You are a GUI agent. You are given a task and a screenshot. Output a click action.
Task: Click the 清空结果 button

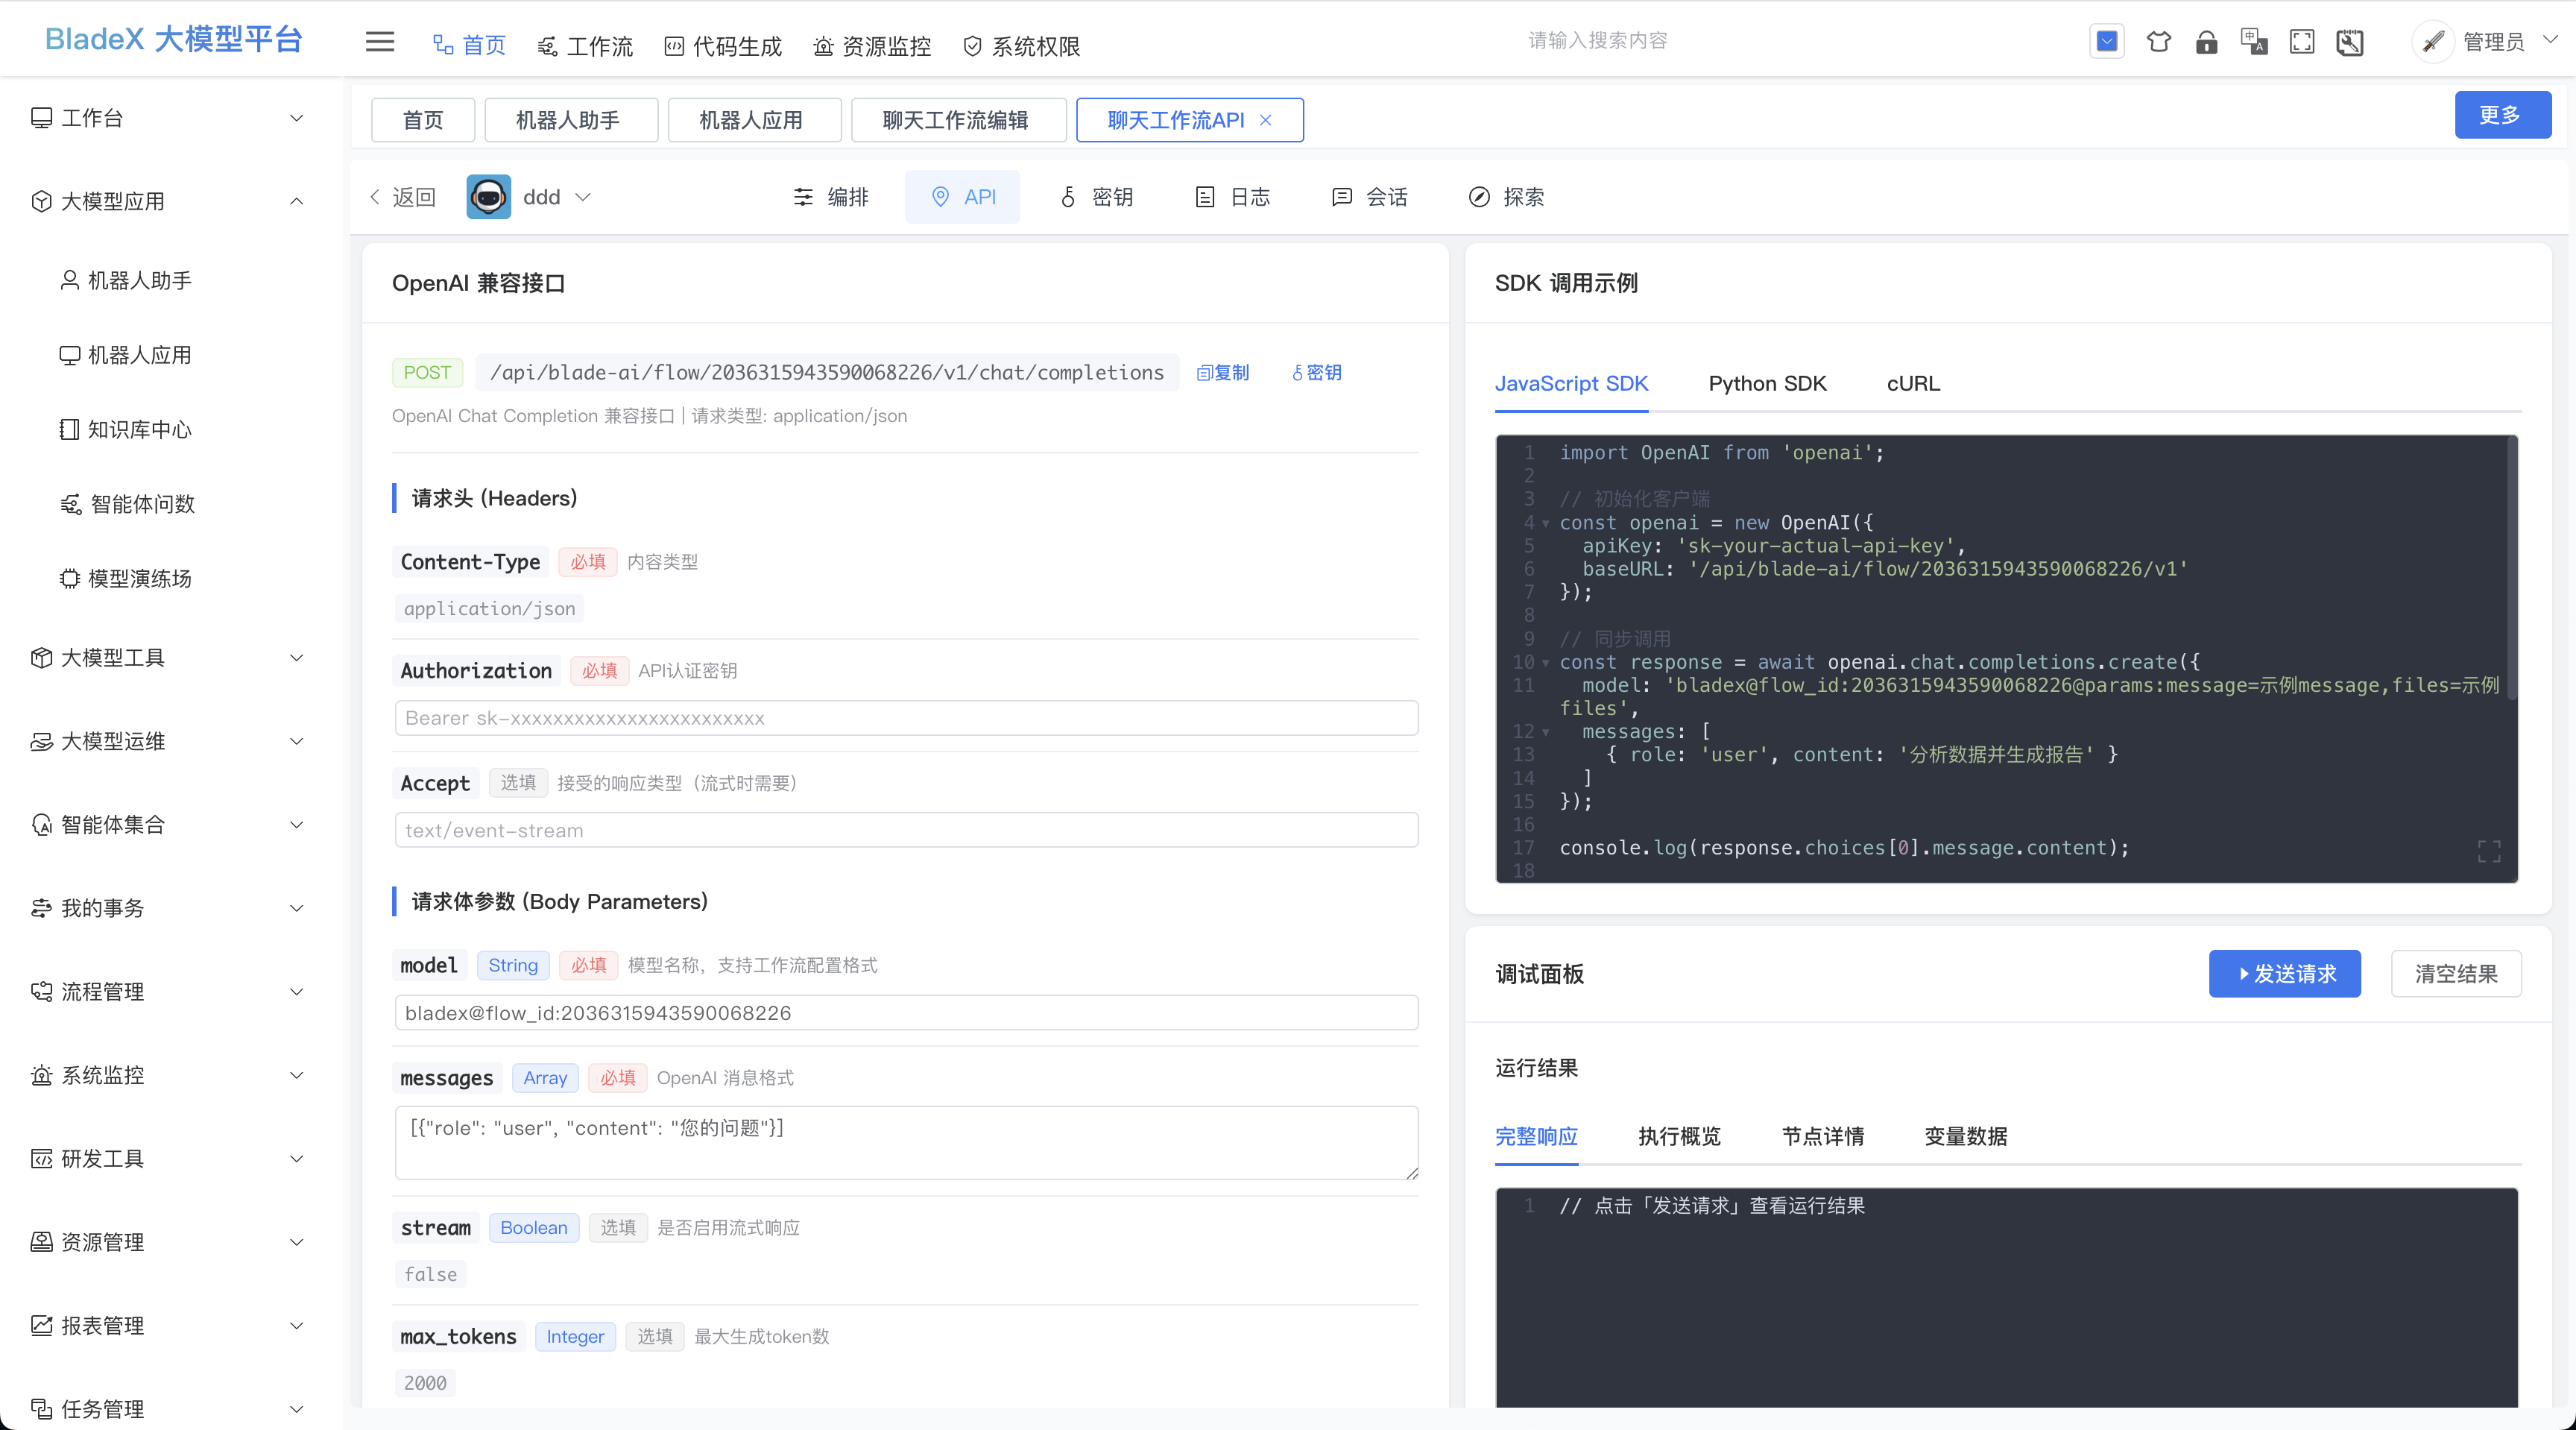click(2456, 974)
